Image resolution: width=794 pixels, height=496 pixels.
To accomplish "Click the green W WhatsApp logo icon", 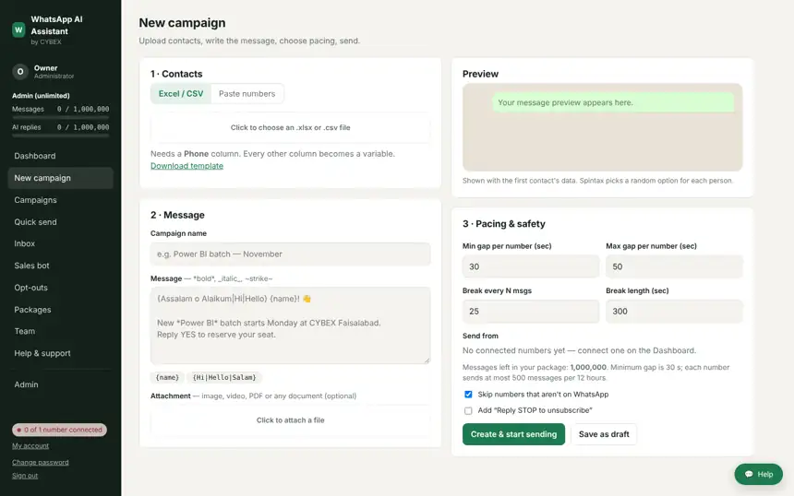I will click(x=18, y=30).
